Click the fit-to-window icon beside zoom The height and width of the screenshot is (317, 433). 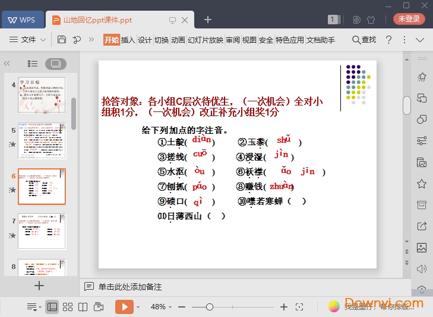299,307
